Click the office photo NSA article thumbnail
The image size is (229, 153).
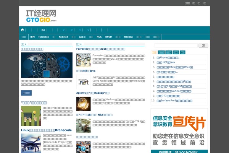(83, 126)
